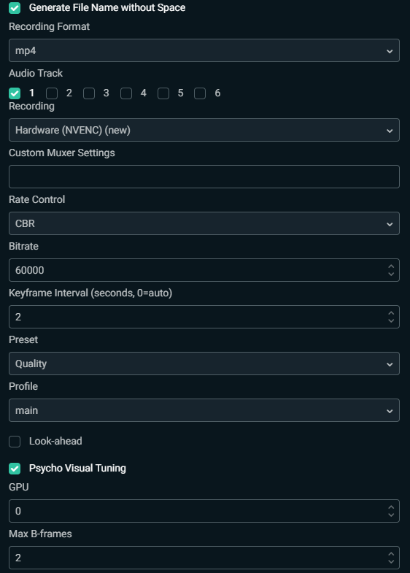Click the Bitrate 60000 input field
The height and width of the screenshot is (573, 410).
(204, 270)
